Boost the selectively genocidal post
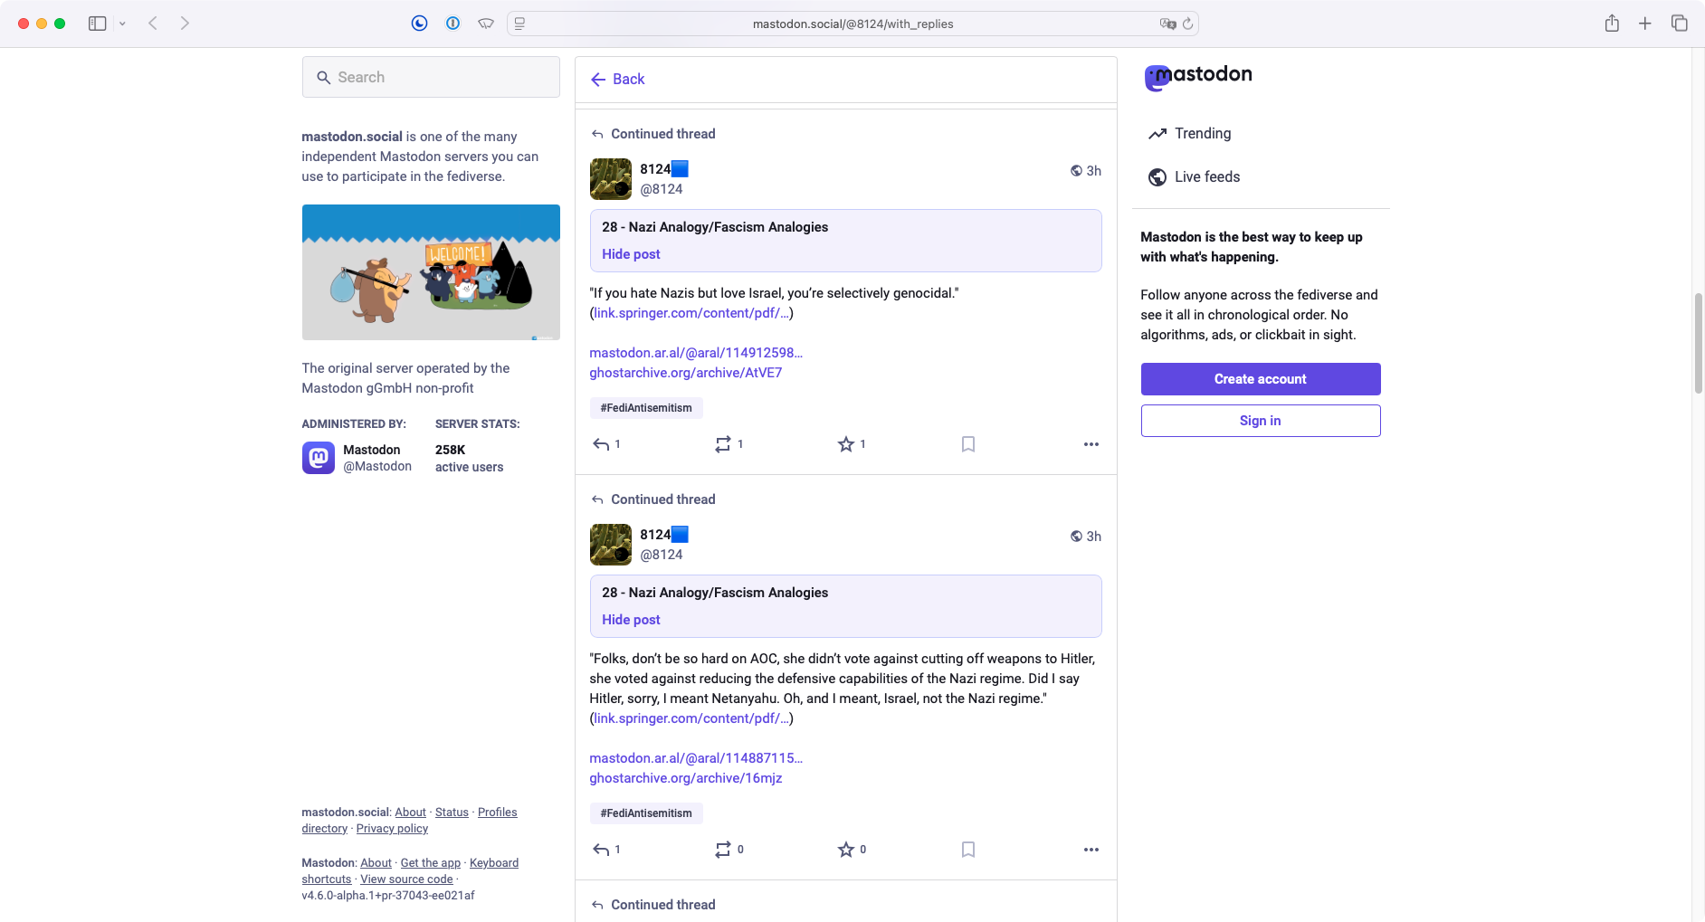The image size is (1705, 922). pos(723,444)
